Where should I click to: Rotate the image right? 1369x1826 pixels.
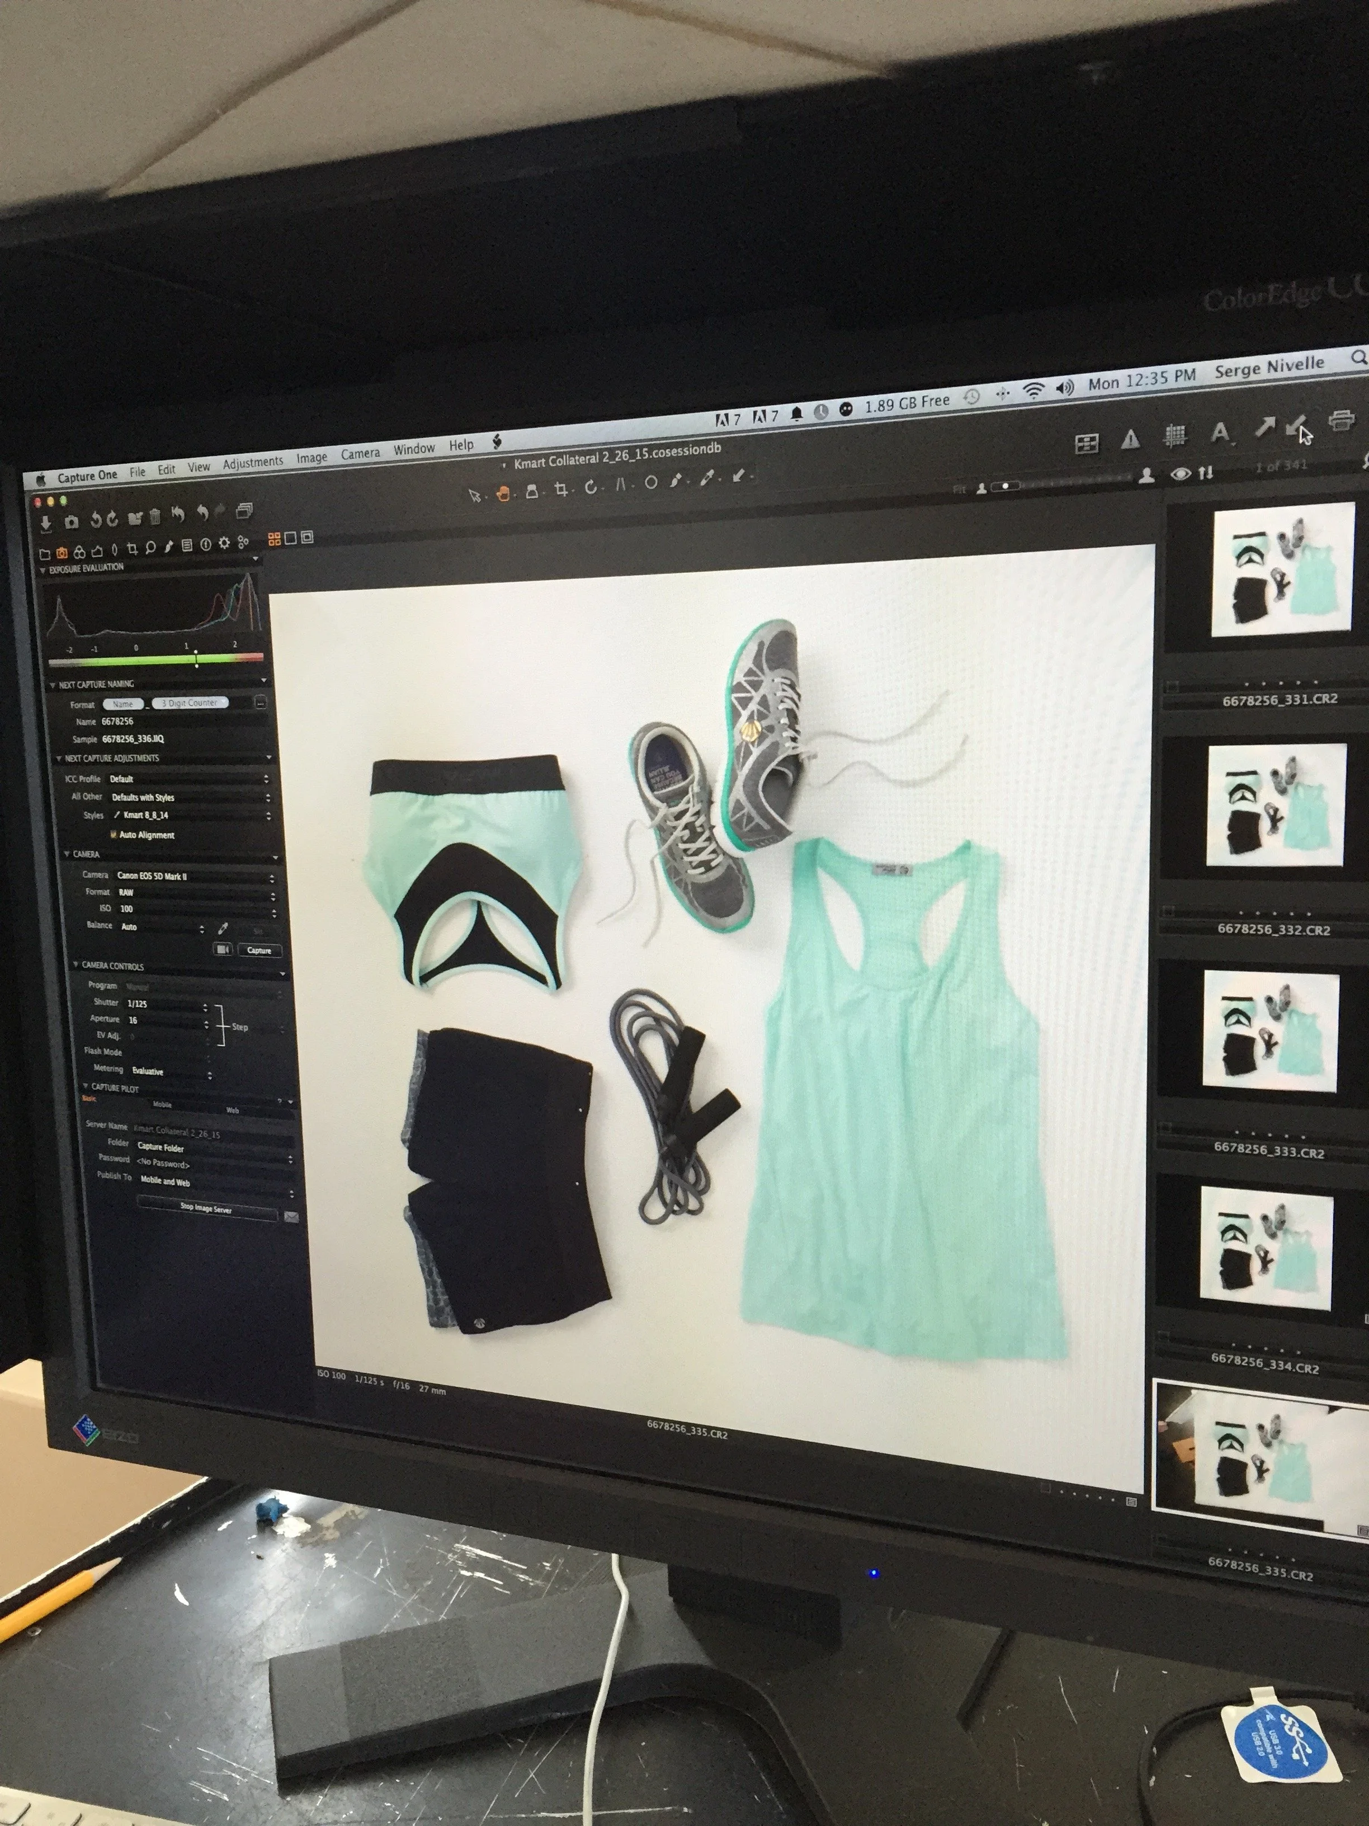coord(112,519)
